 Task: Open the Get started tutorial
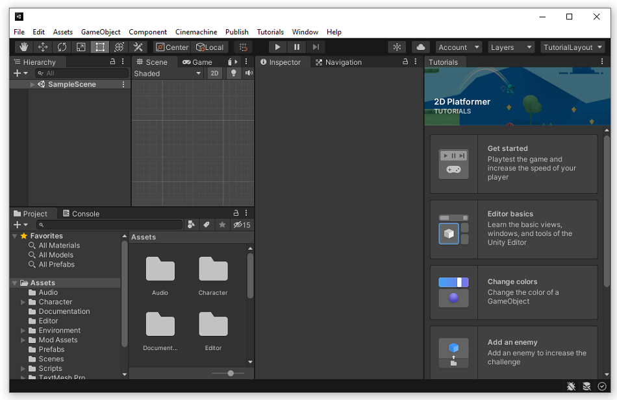click(514, 164)
